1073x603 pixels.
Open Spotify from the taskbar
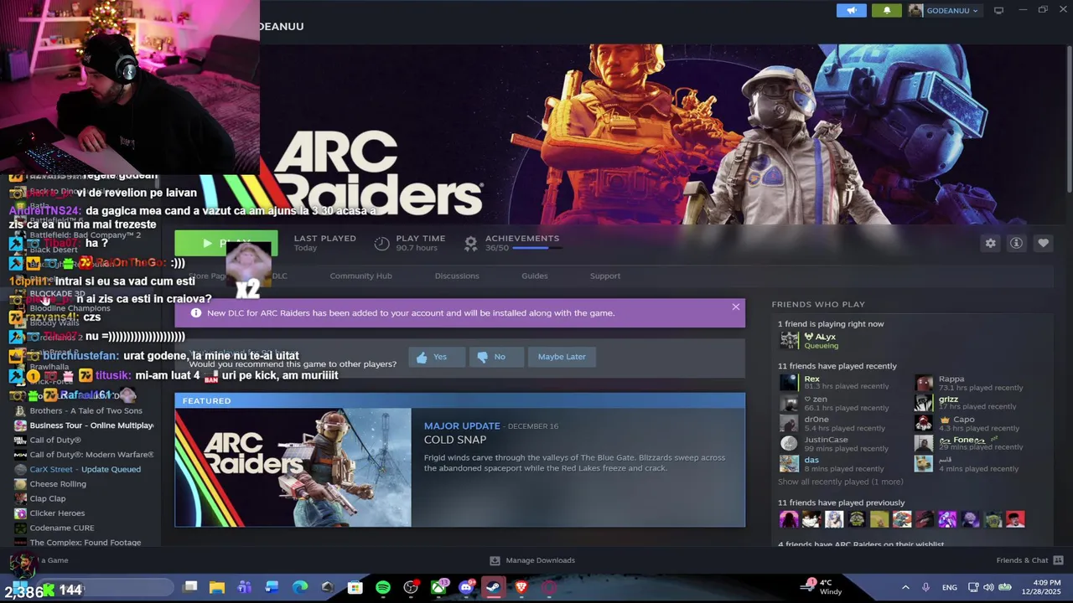[x=383, y=588]
